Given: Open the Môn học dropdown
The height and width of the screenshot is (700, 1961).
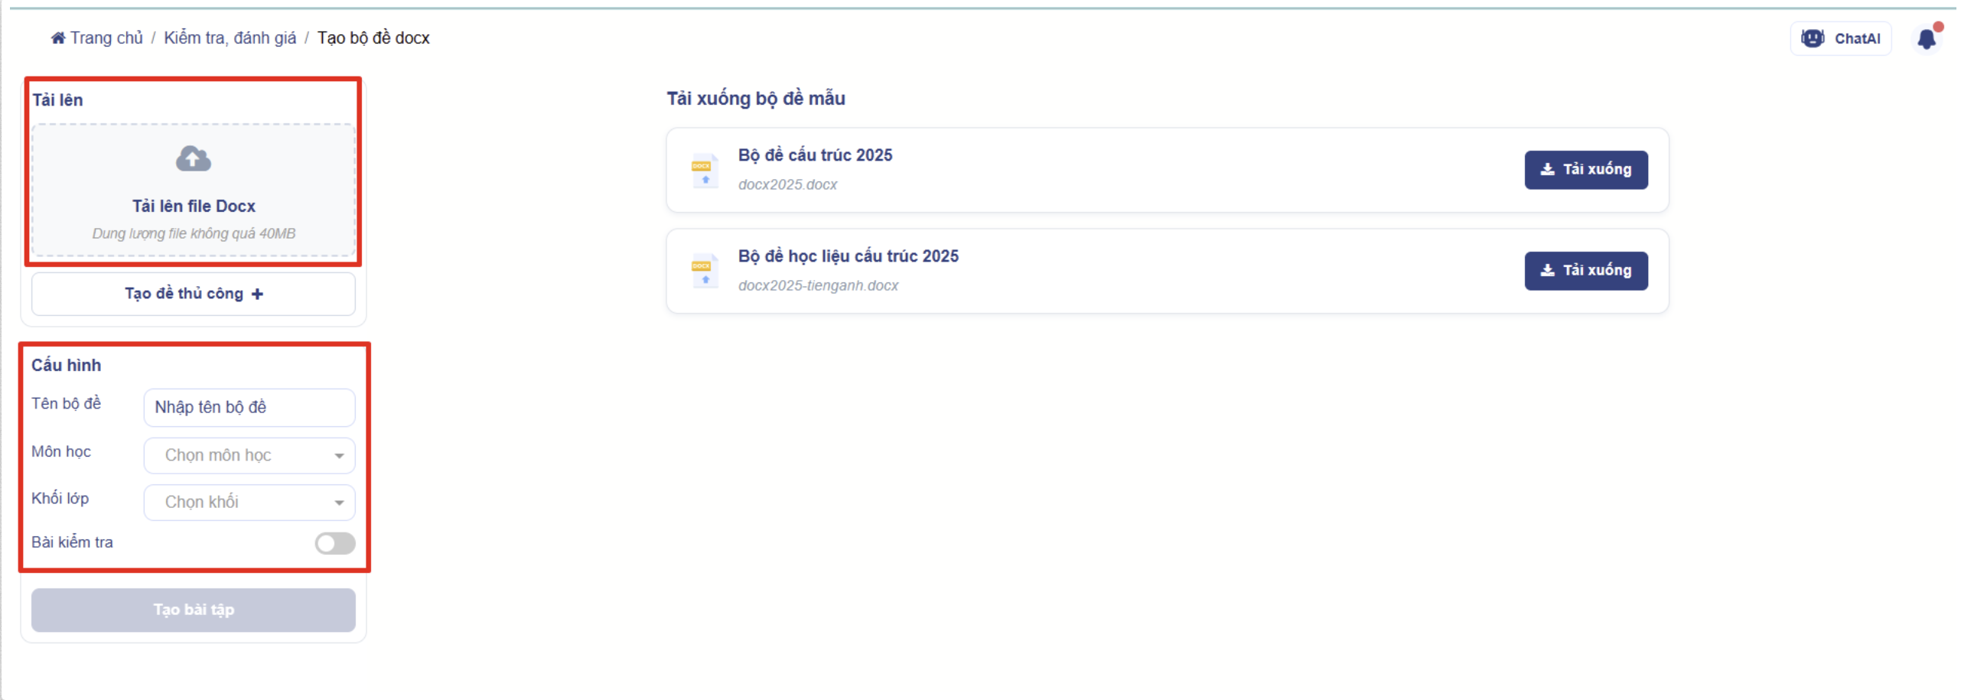Looking at the screenshot, I should point(249,455).
